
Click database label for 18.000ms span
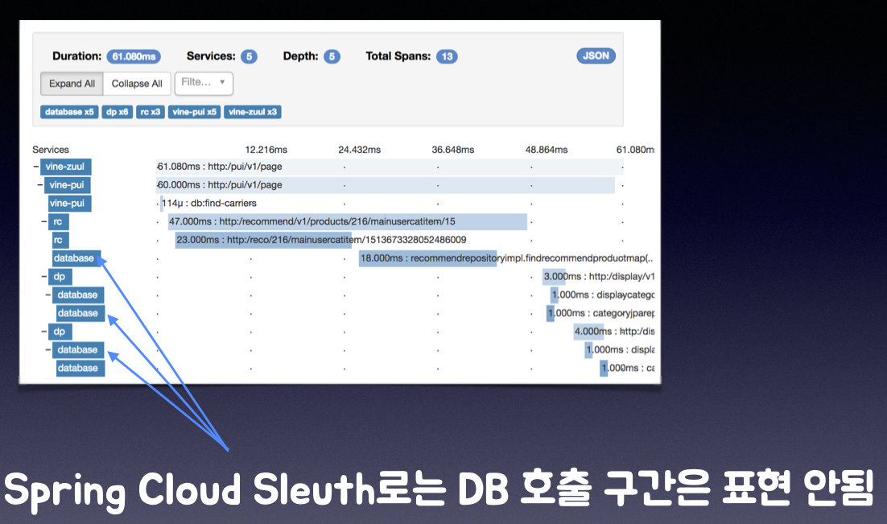(x=76, y=258)
